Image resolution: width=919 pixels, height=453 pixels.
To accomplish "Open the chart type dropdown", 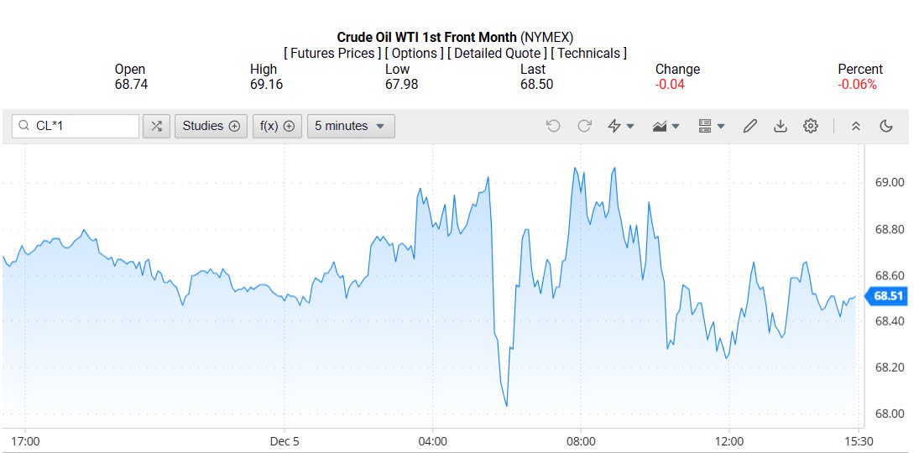I will pyautogui.click(x=666, y=126).
